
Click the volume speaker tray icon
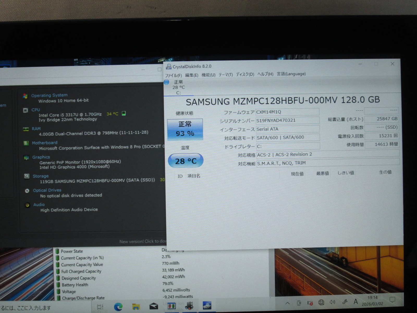[332, 302]
